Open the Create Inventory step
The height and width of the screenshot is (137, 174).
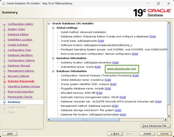[x=18, y=45]
